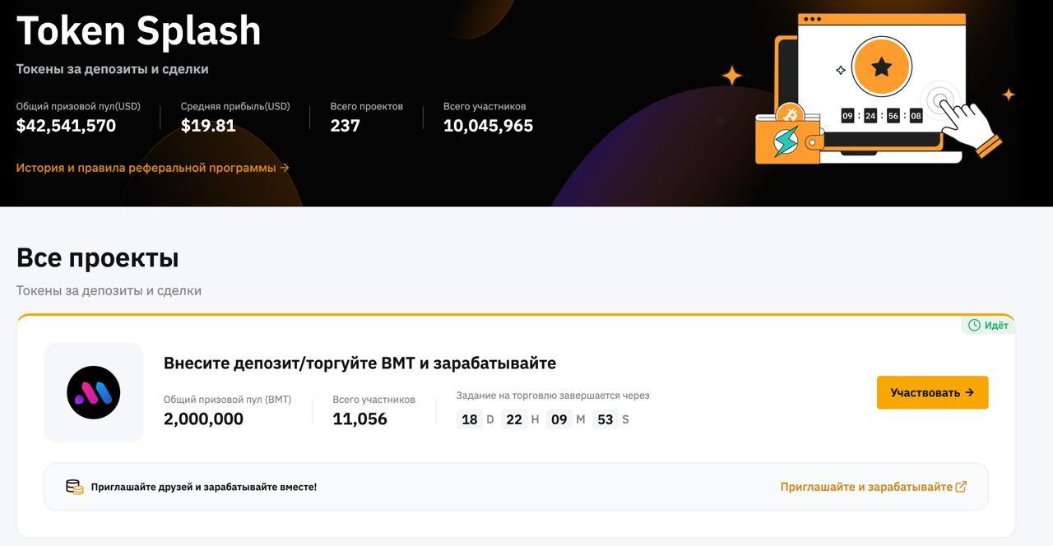Click the white hand pointer in the illustration
Viewport: 1053px width, 546px height.
coord(972,123)
